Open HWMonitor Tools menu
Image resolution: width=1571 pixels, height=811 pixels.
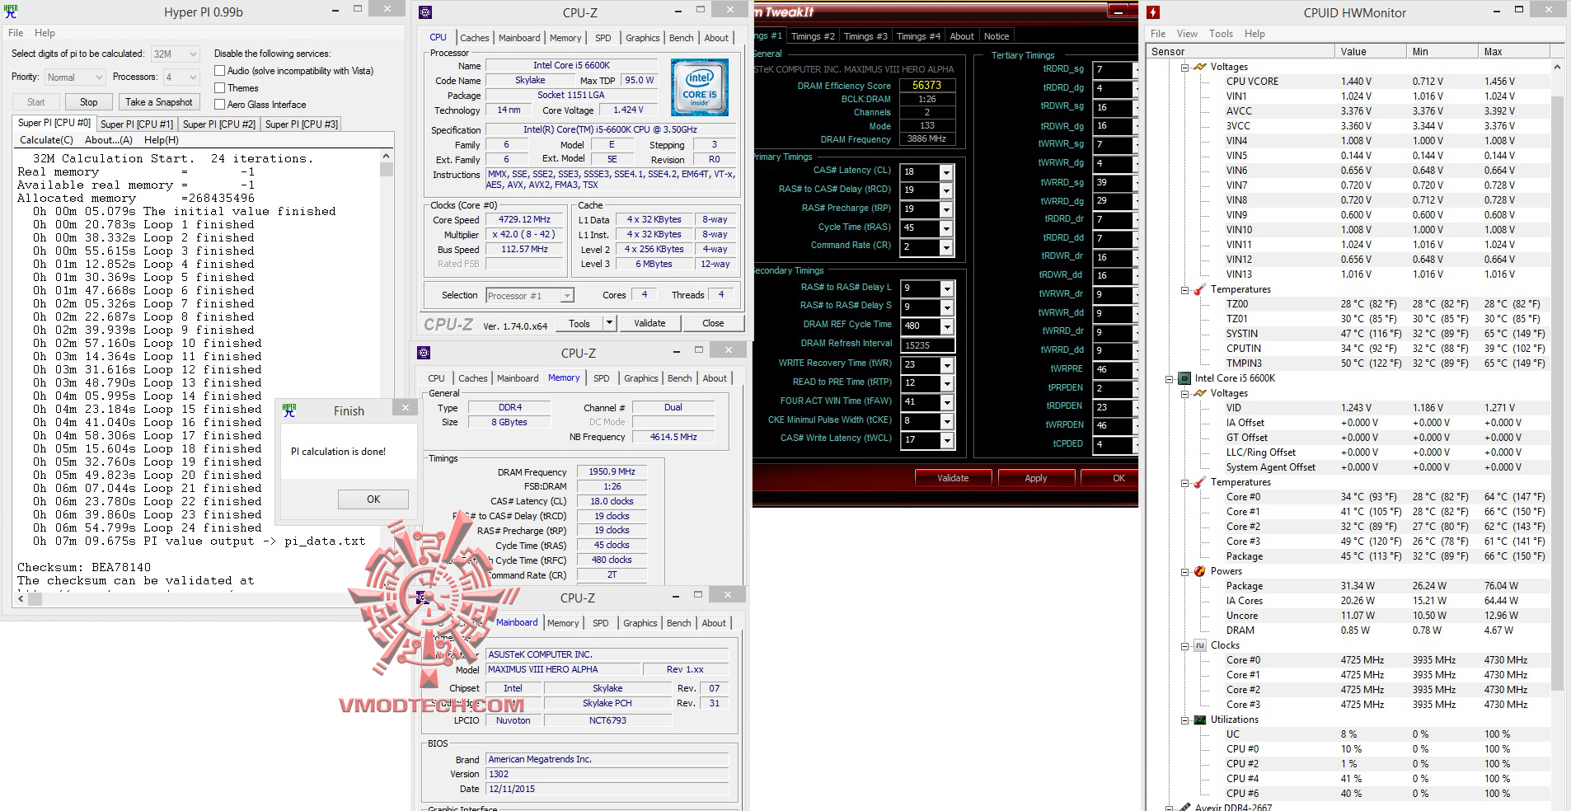(1221, 34)
